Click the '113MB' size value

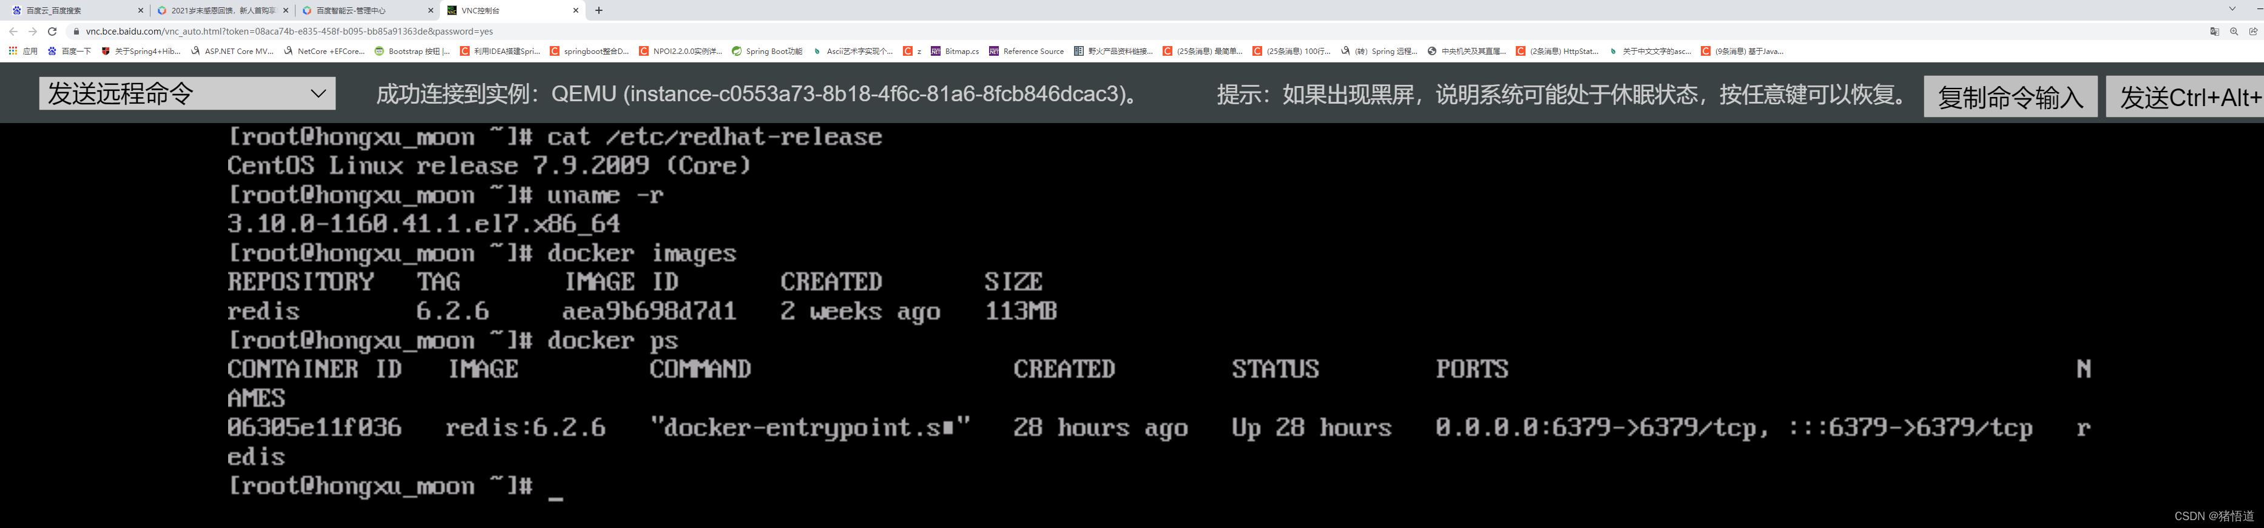click(1021, 311)
